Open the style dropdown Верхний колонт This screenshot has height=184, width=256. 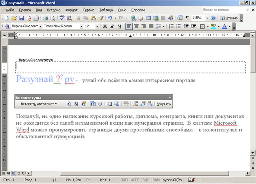point(40,26)
